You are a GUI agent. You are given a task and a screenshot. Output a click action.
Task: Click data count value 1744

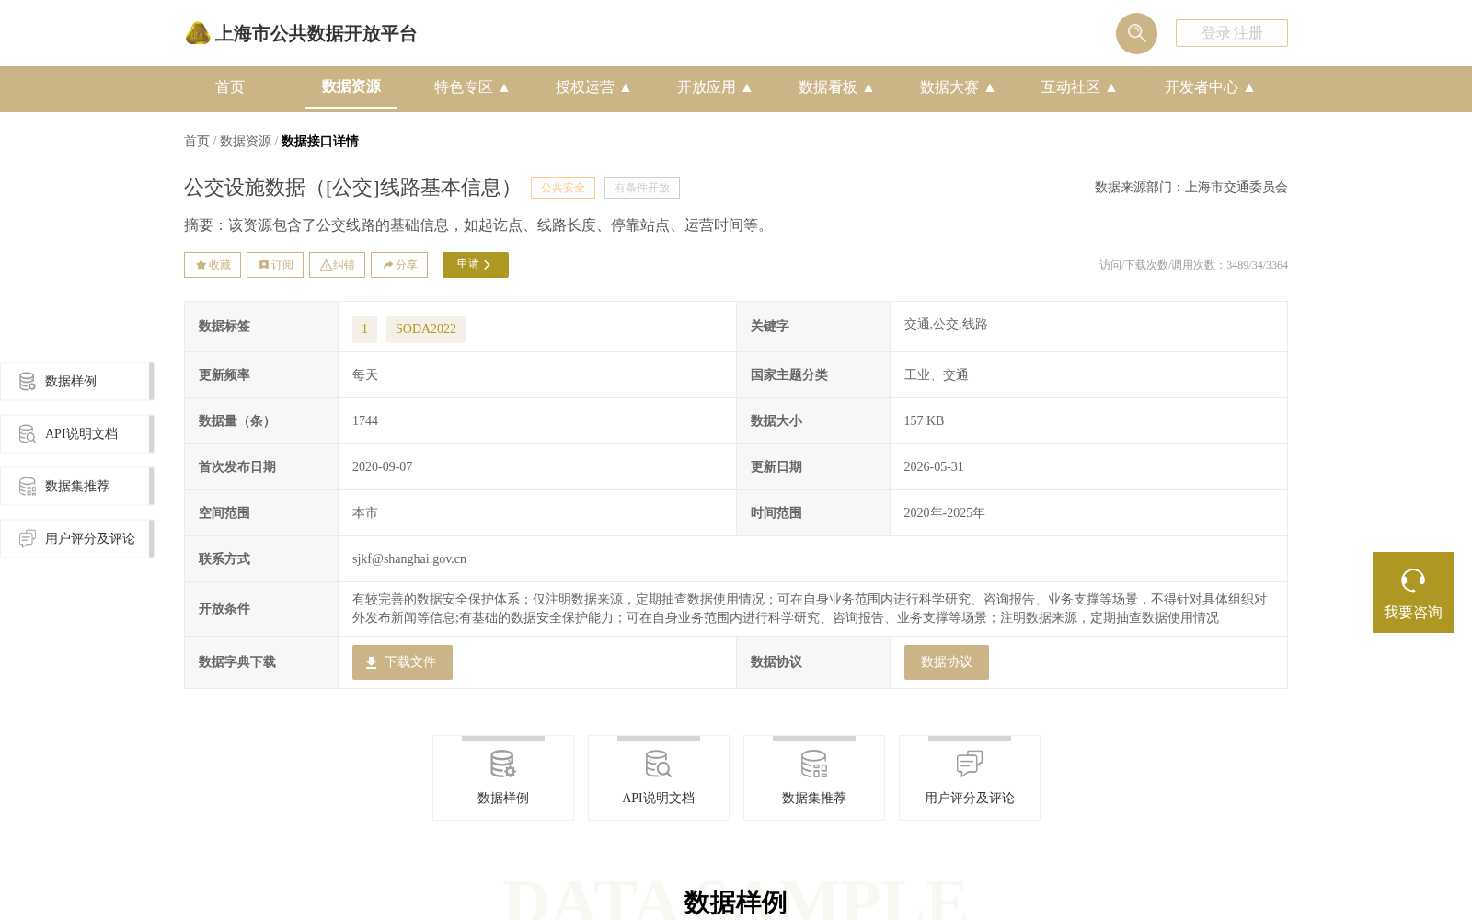pyautogui.click(x=365, y=420)
